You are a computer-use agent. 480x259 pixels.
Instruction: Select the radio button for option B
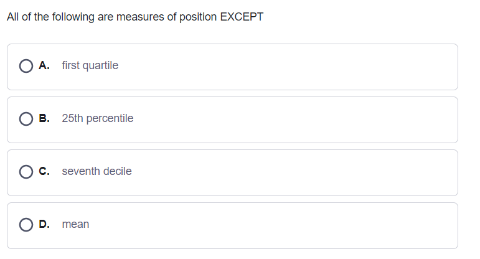26,119
